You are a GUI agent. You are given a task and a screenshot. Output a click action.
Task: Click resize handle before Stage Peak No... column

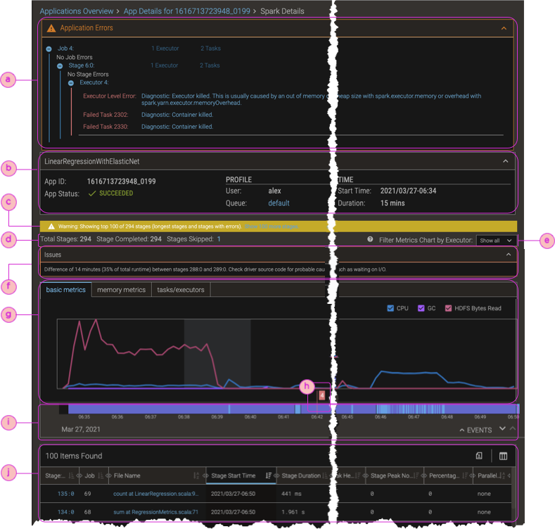pyautogui.click(x=365, y=476)
